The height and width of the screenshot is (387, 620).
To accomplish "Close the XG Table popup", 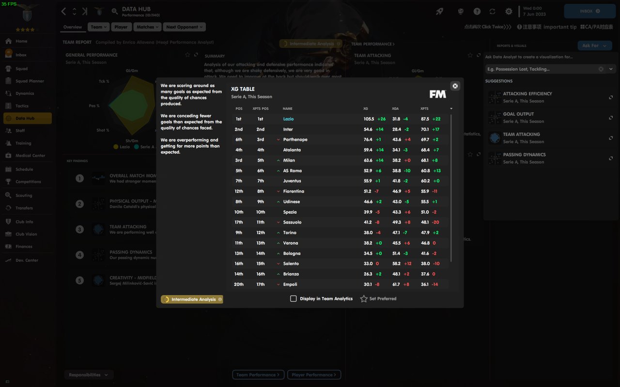I will pos(455,86).
